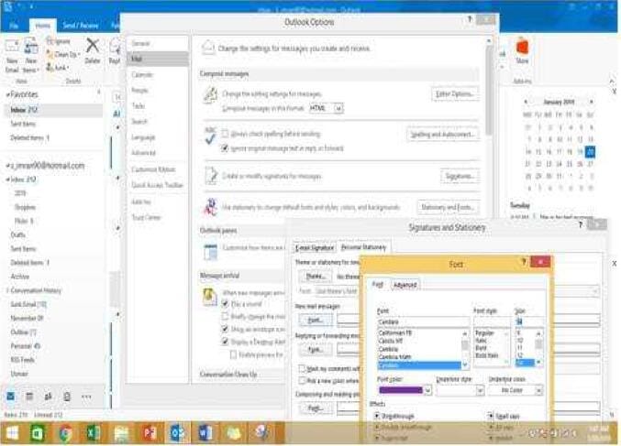Switch to E-mail Signature tab
This screenshot has height=446, width=621.
pos(315,248)
